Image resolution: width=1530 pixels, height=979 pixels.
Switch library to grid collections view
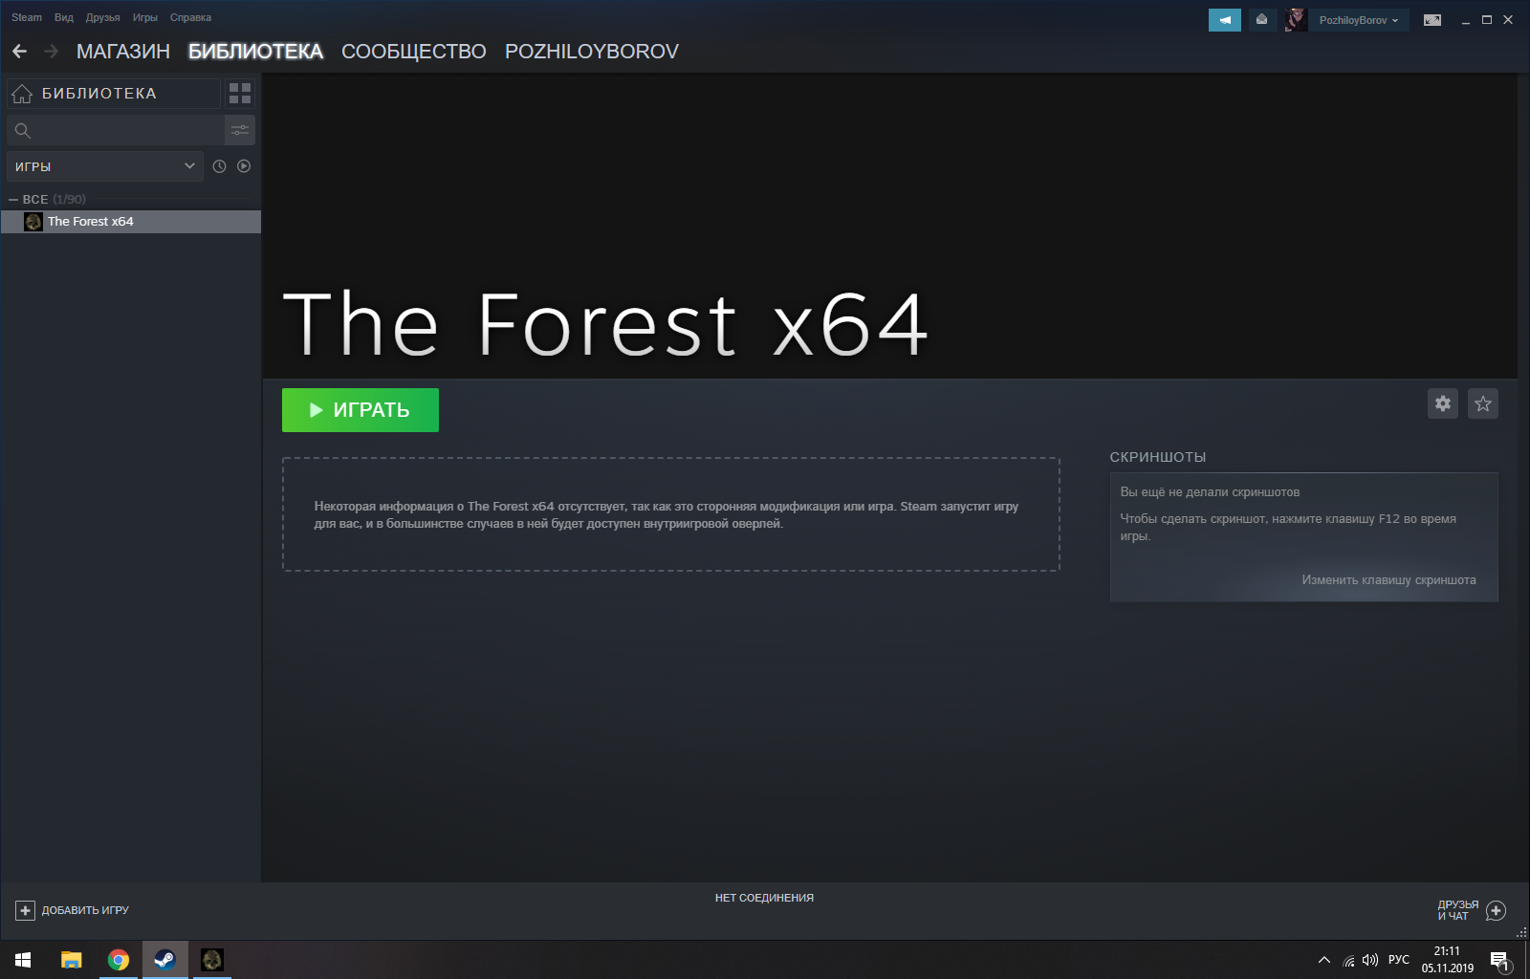point(240,94)
